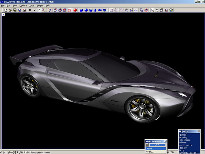Click the New file icon

pyautogui.click(x=6, y=10)
